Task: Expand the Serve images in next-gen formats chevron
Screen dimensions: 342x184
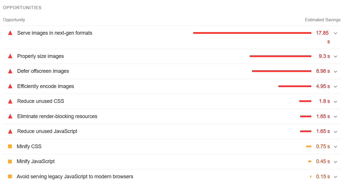Action: click(x=335, y=33)
